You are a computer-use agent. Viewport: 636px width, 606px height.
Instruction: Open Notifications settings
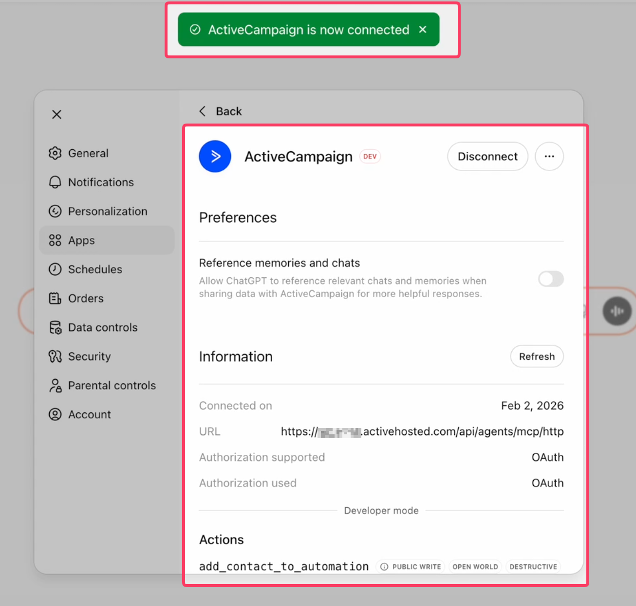pos(107,182)
